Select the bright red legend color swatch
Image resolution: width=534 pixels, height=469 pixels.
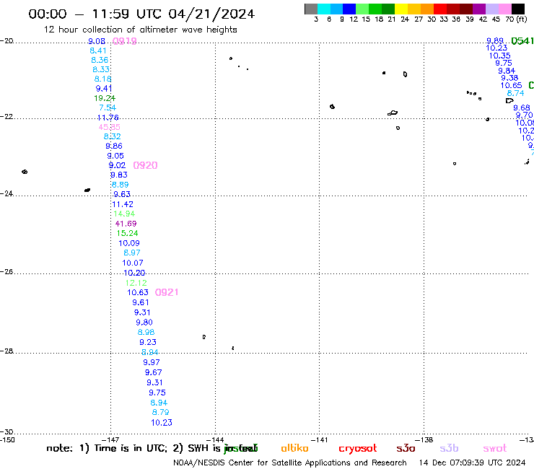point(440,9)
